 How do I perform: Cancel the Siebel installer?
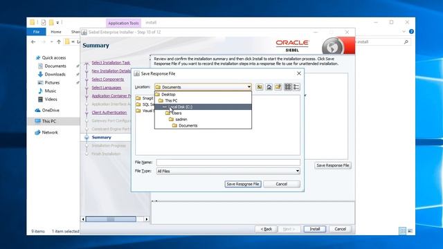click(x=340, y=229)
